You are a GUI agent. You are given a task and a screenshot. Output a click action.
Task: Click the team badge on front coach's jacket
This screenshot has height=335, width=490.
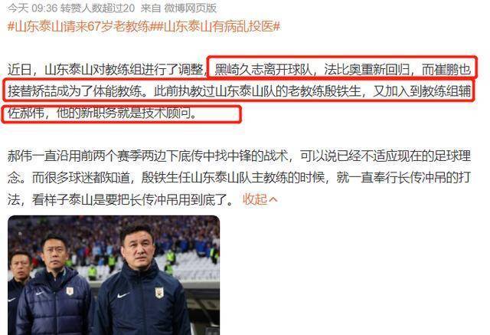(159, 293)
